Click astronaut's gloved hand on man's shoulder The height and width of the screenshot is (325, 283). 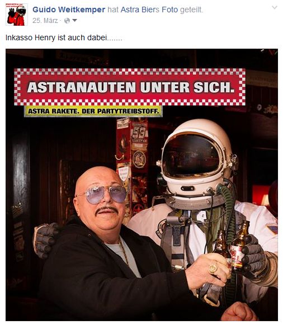point(45,240)
